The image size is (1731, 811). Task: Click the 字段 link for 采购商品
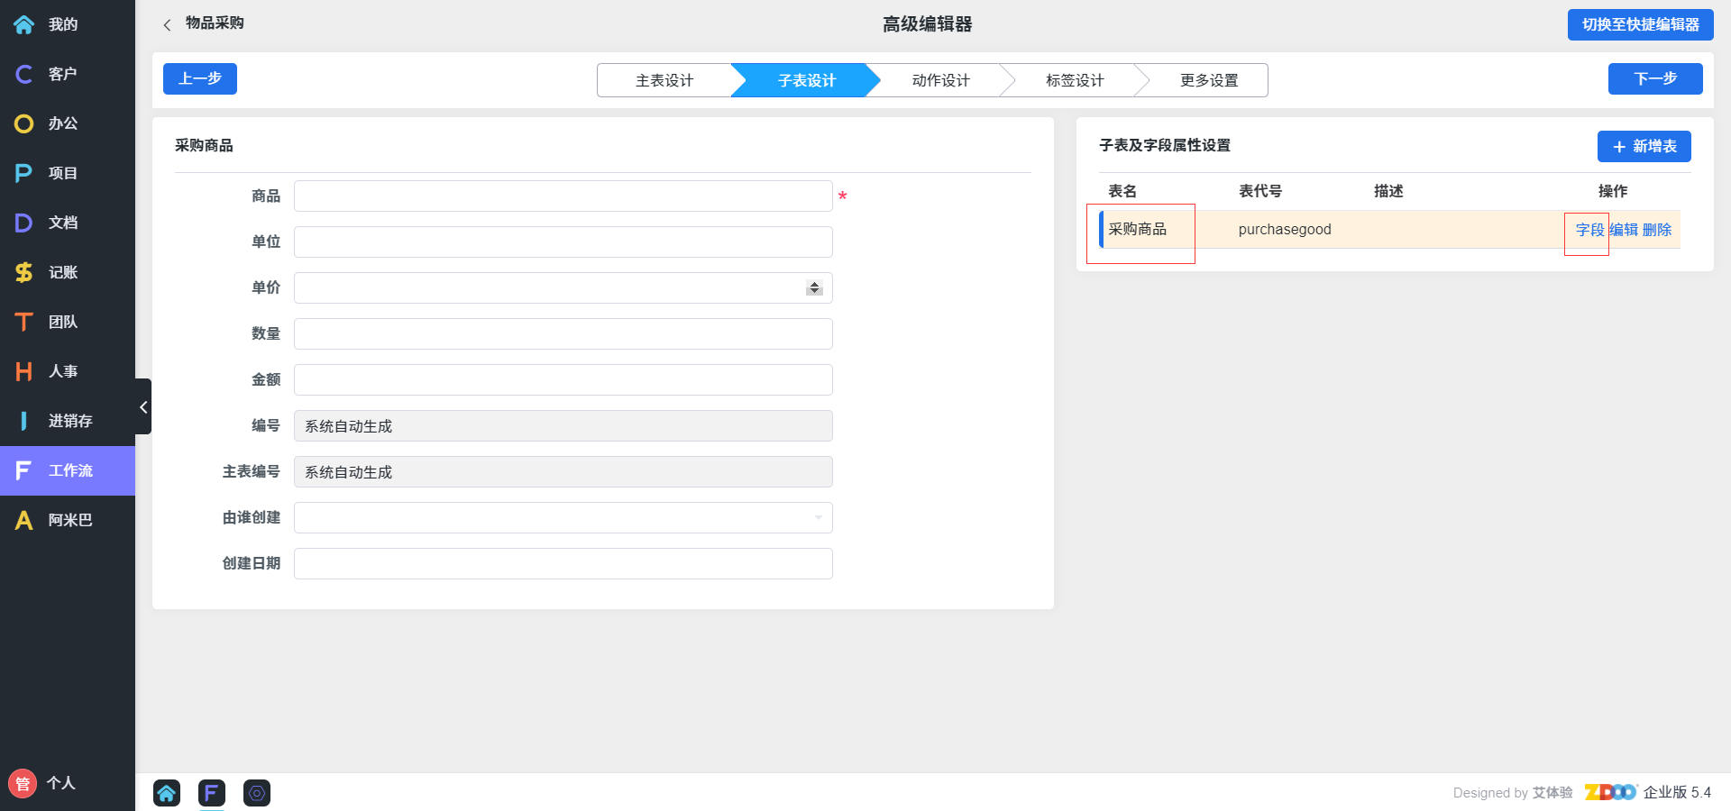point(1589,230)
